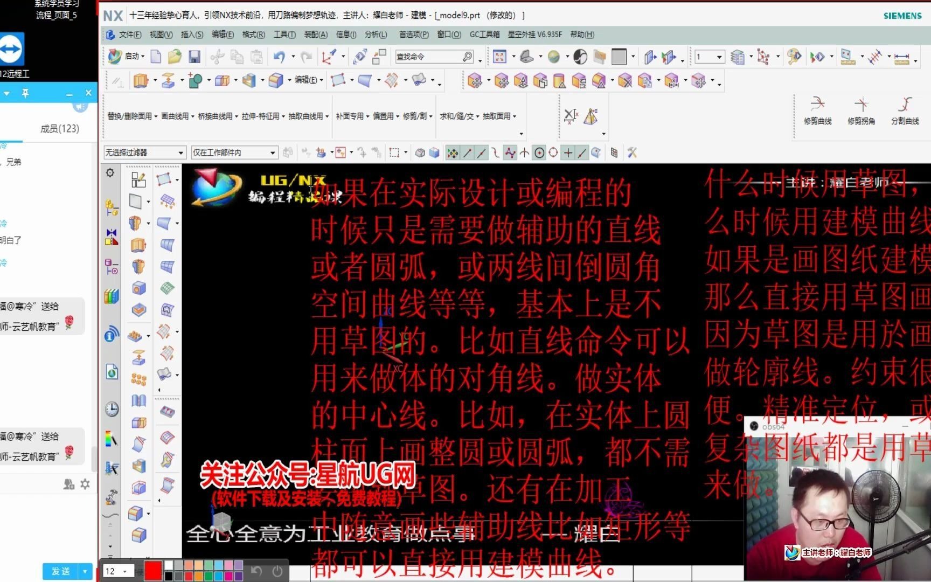This screenshot has height=582, width=931.
Task: Expand the 补面专用 dropdown
Action: 352,116
